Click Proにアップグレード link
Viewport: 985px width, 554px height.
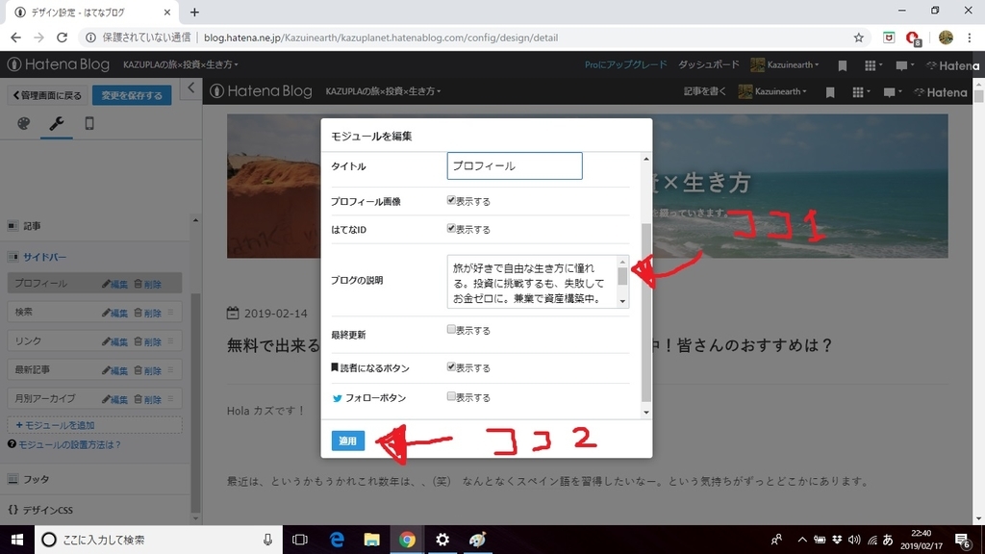tap(625, 64)
